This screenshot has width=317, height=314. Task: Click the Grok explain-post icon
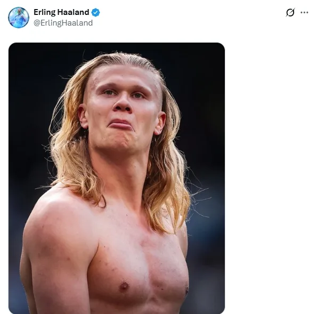click(x=290, y=13)
